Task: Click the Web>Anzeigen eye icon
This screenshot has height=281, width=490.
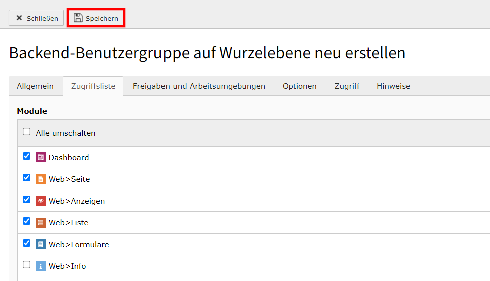Action: click(x=40, y=201)
